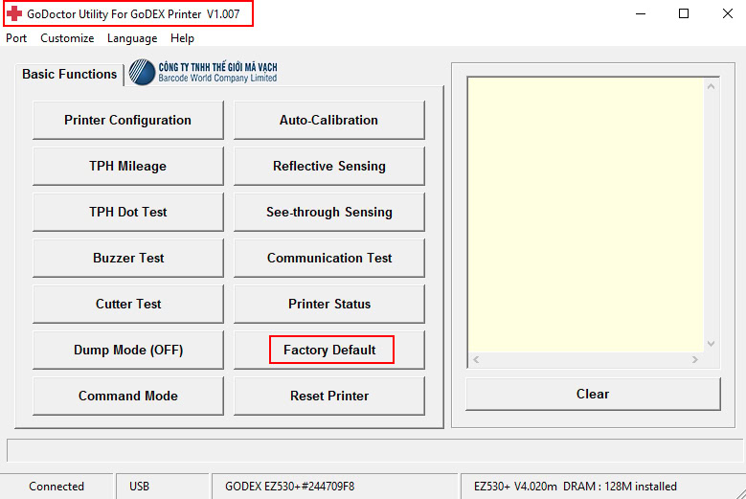Click the output area scroll left arrow

[476, 359]
